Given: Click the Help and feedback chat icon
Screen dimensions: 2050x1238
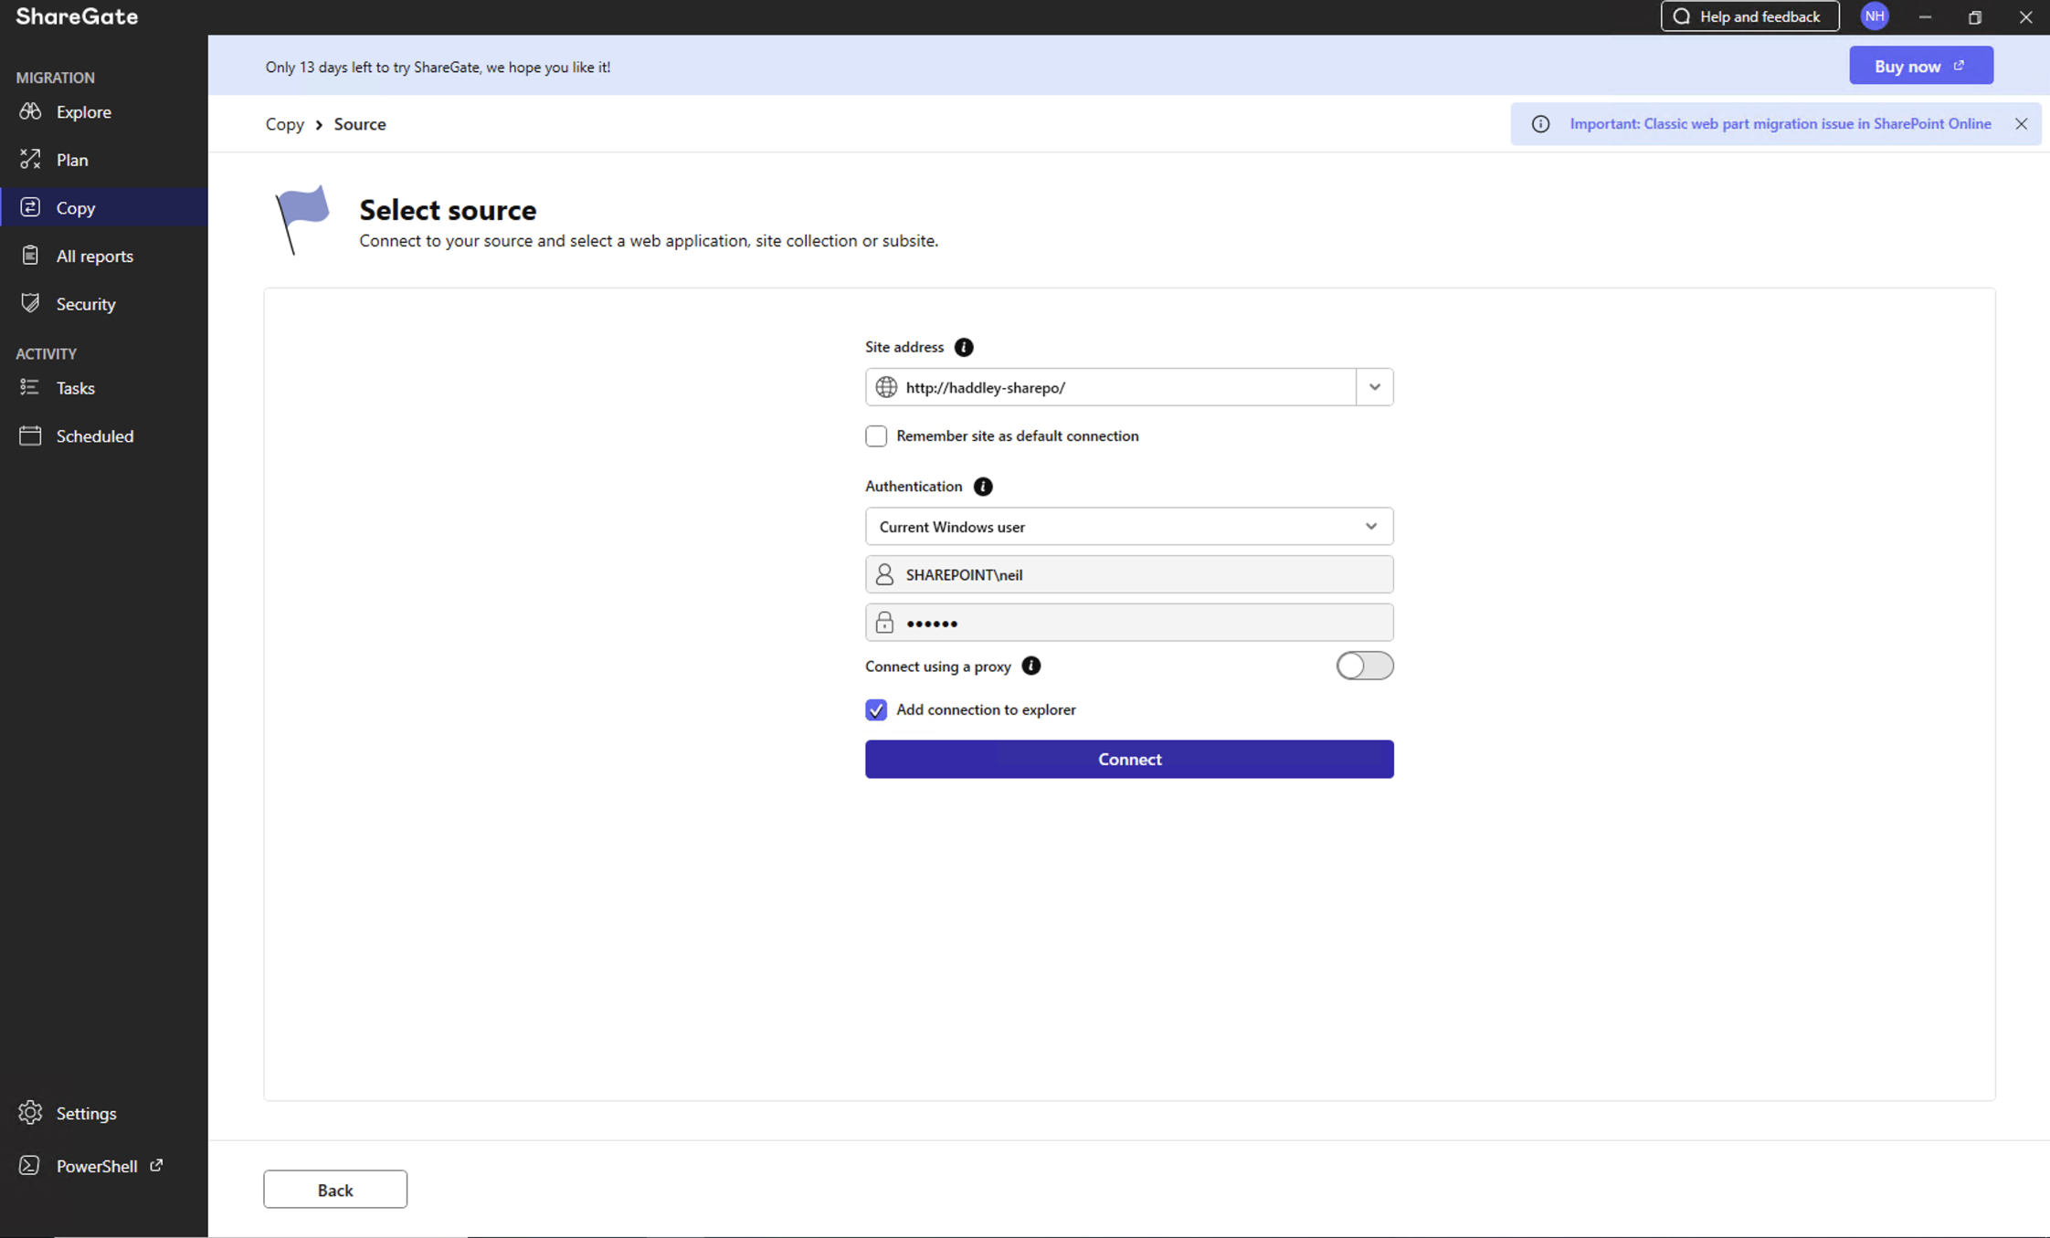Looking at the screenshot, I should pyautogui.click(x=1681, y=16).
